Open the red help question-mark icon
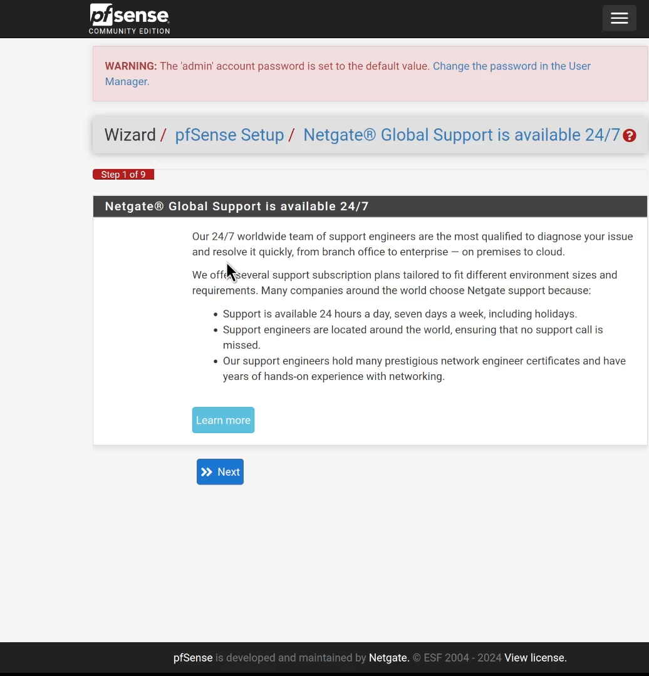 click(x=630, y=136)
